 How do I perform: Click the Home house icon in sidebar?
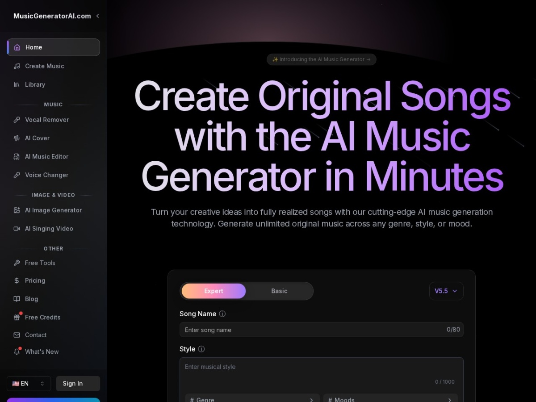17,47
